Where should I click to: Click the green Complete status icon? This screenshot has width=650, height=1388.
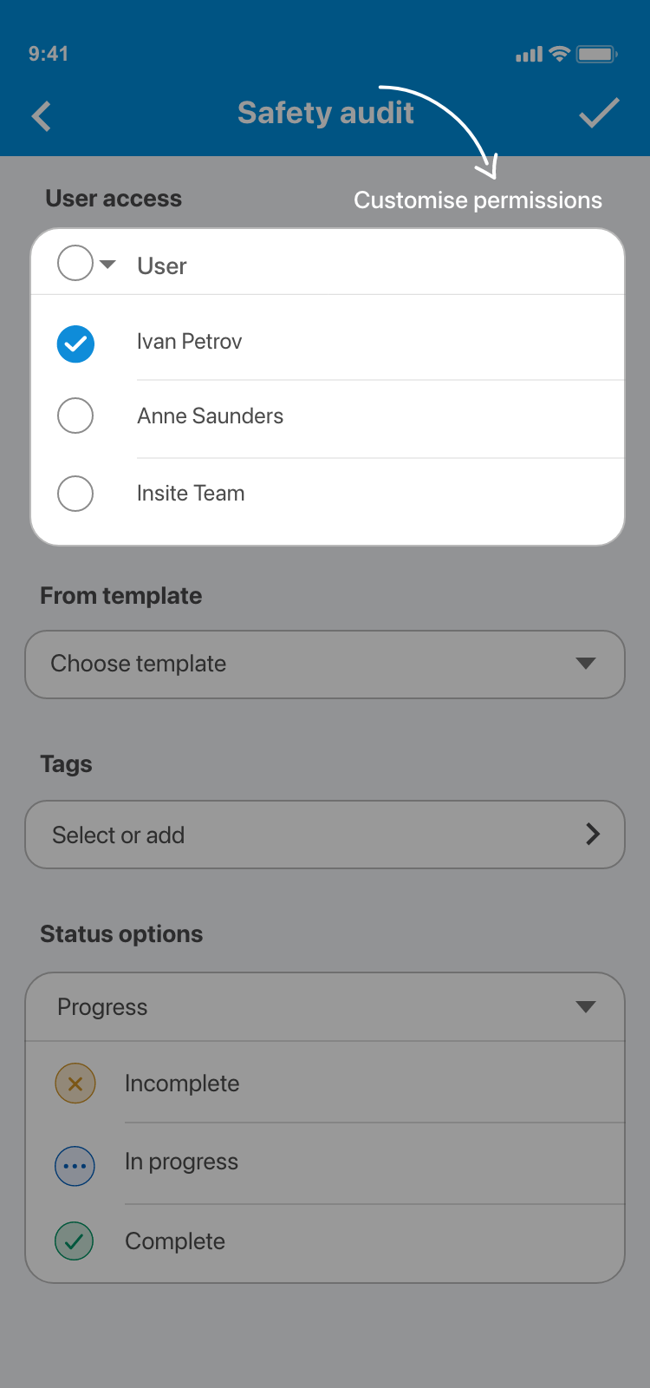coord(75,1241)
